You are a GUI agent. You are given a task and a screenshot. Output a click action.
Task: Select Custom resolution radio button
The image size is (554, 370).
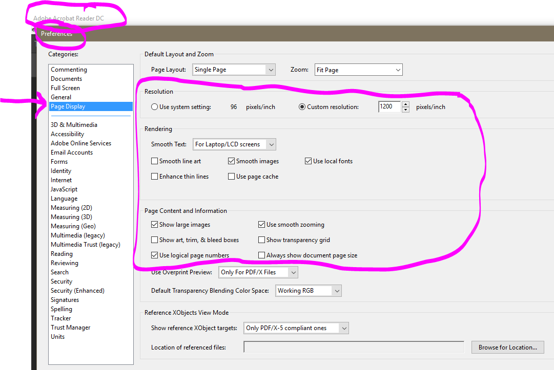point(302,107)
